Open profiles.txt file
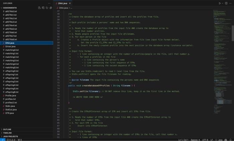Image resolution: width=234 pixels, height=141 pixels. coord(26,99)
